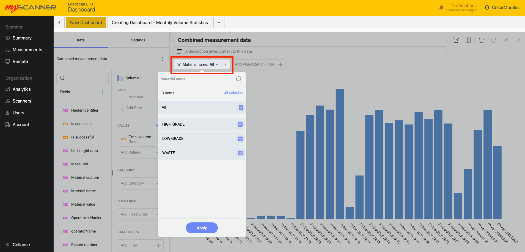Click the plus on Add Filter
525x252 pixels.
159,245
